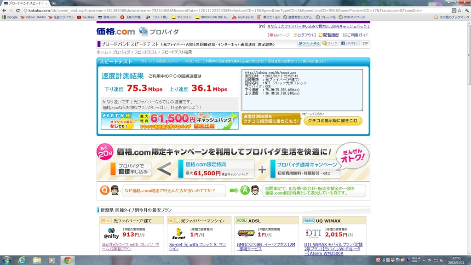
Task: Click the GMO BB provider logo
Action: point(246,233)
